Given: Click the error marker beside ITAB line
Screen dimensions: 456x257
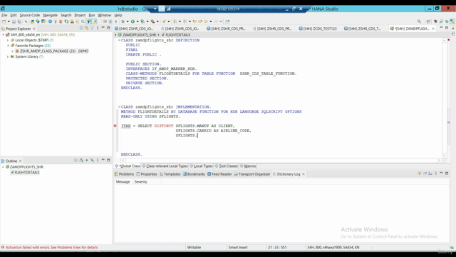Looking at the screenshot, I should [115, 126].
